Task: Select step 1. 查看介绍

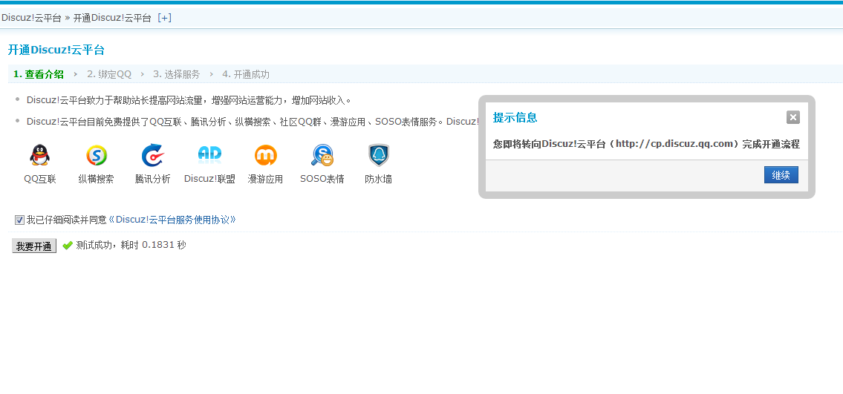Action: pos(39,75)
